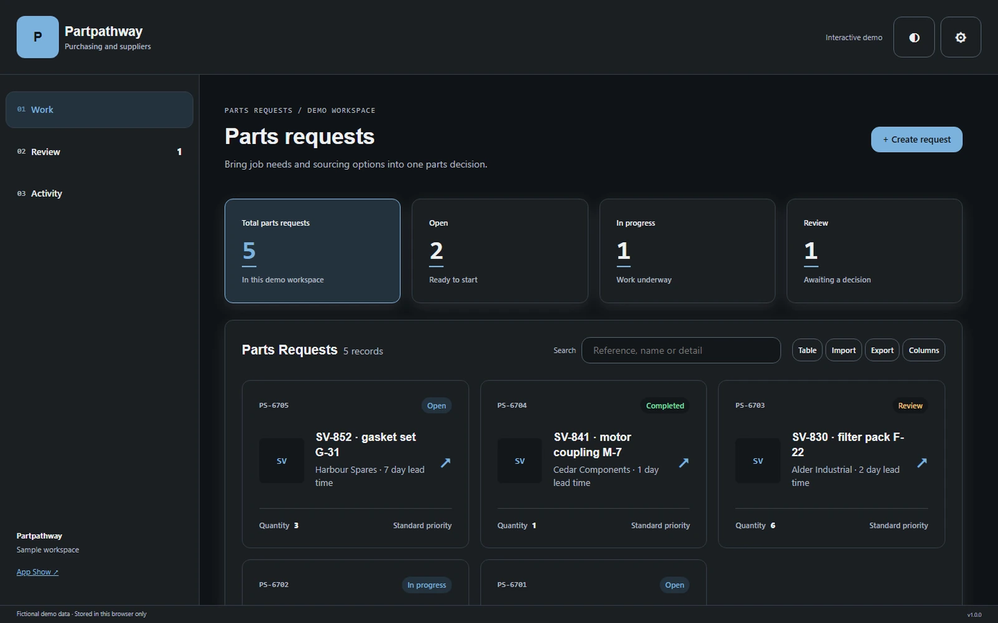Click the Open badge on PS-6701
Viewport: 998px width, 623px height.
click(x=674, y=585)
